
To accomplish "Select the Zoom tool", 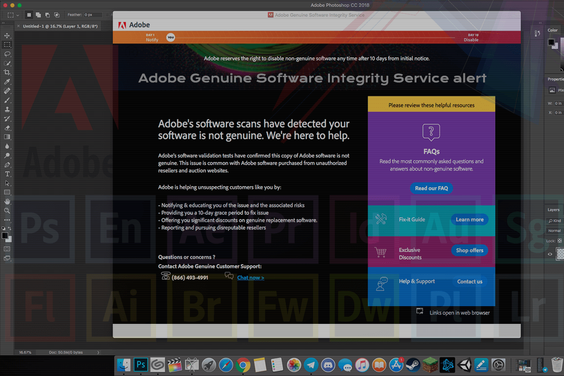I will (7, 211).
